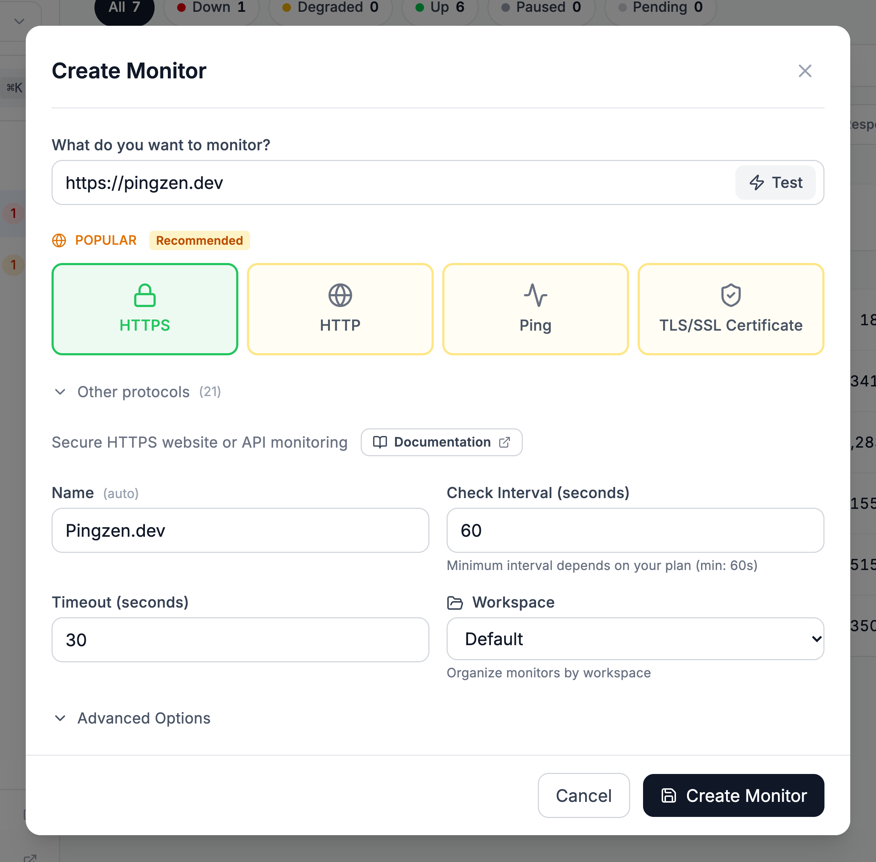Screen dimensions: 876x862
Task: Filter background list by Pending status
Action: (x=661, y=8)
